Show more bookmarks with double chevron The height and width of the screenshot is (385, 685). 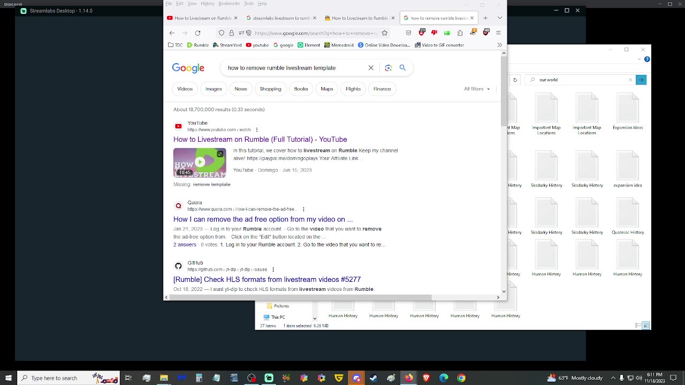499,45
